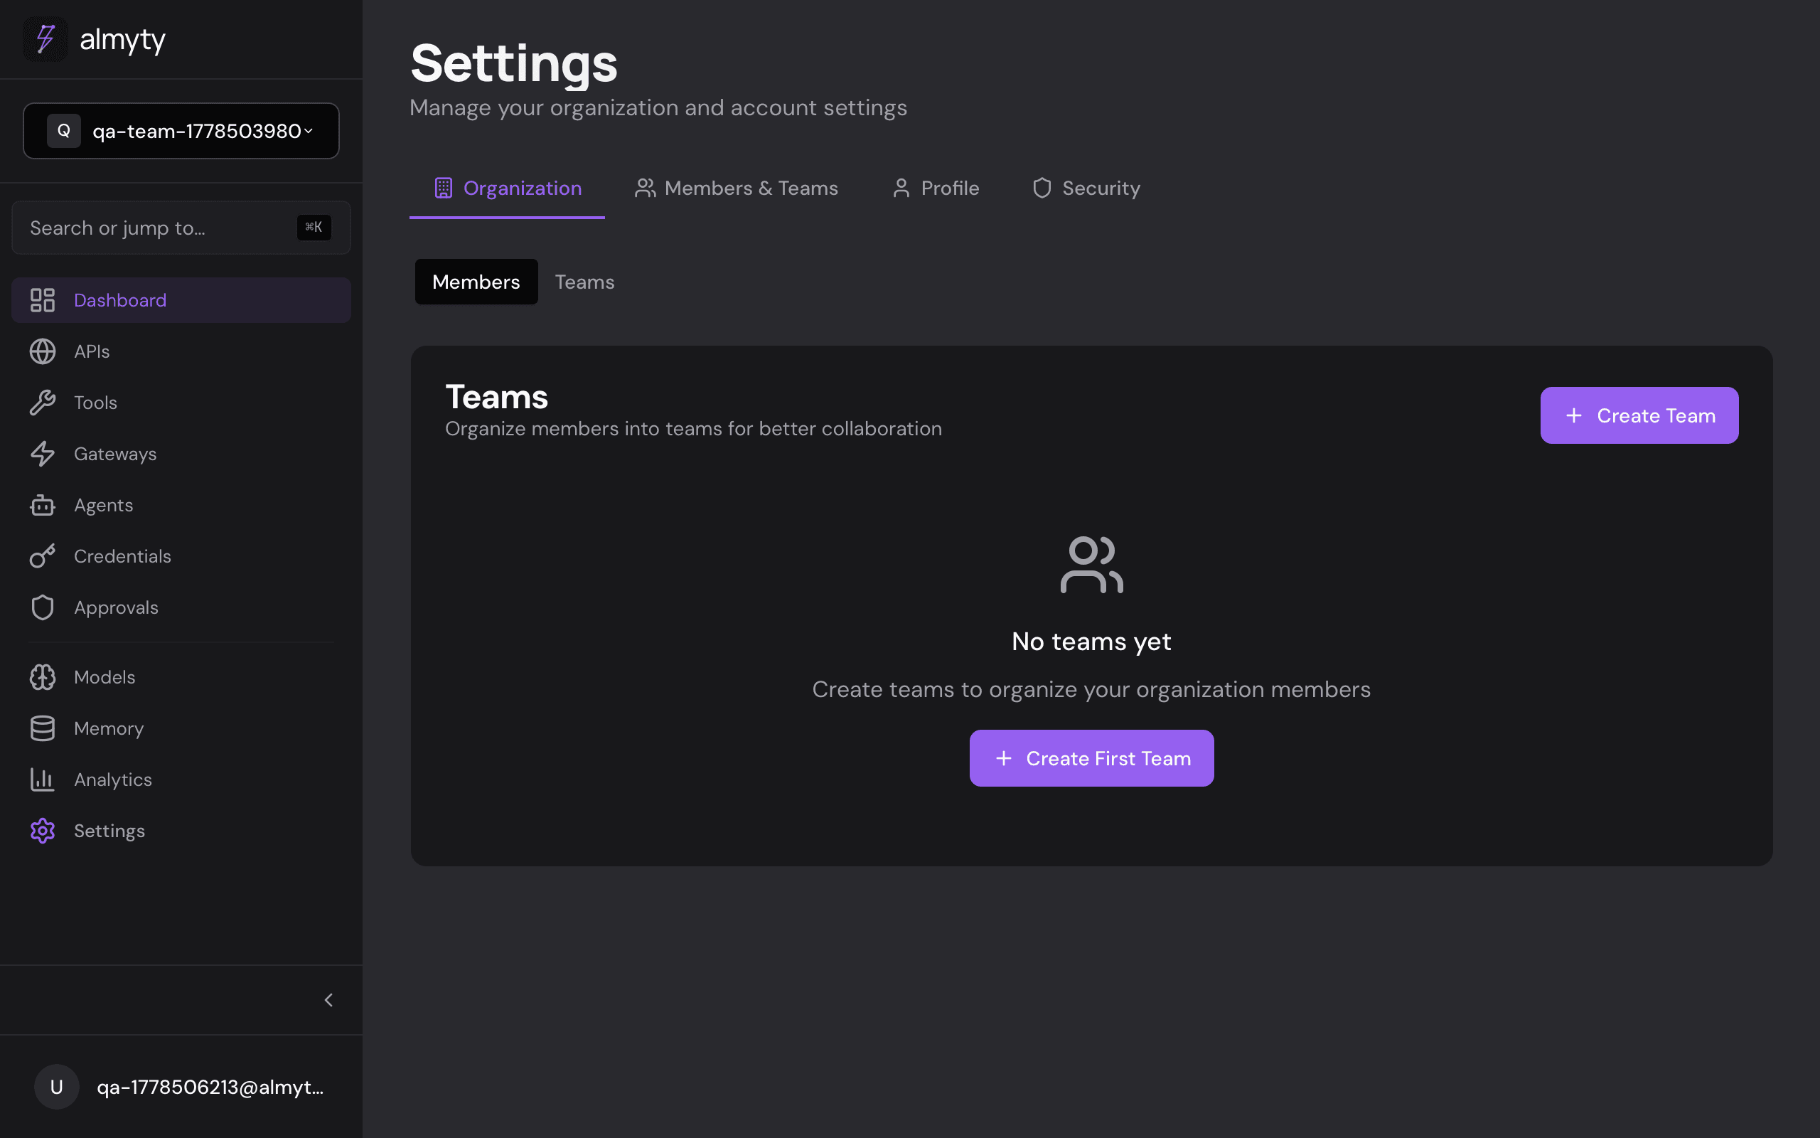Open the APIs globe icon
This screenshot has width=1820, height=1138.
tap(42, 351)
